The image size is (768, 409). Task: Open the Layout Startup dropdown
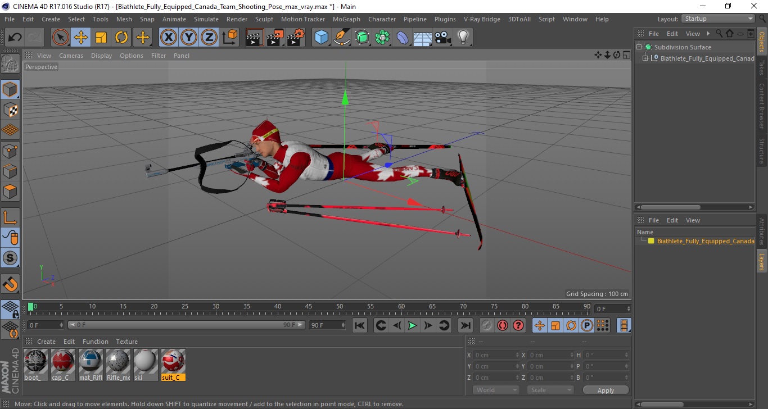(x=718, y=19)
